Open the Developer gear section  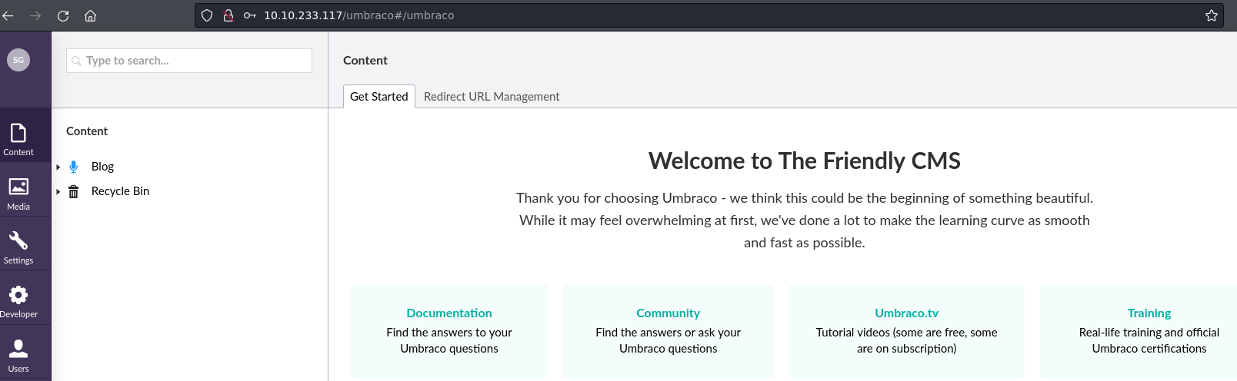pos(18,300)
